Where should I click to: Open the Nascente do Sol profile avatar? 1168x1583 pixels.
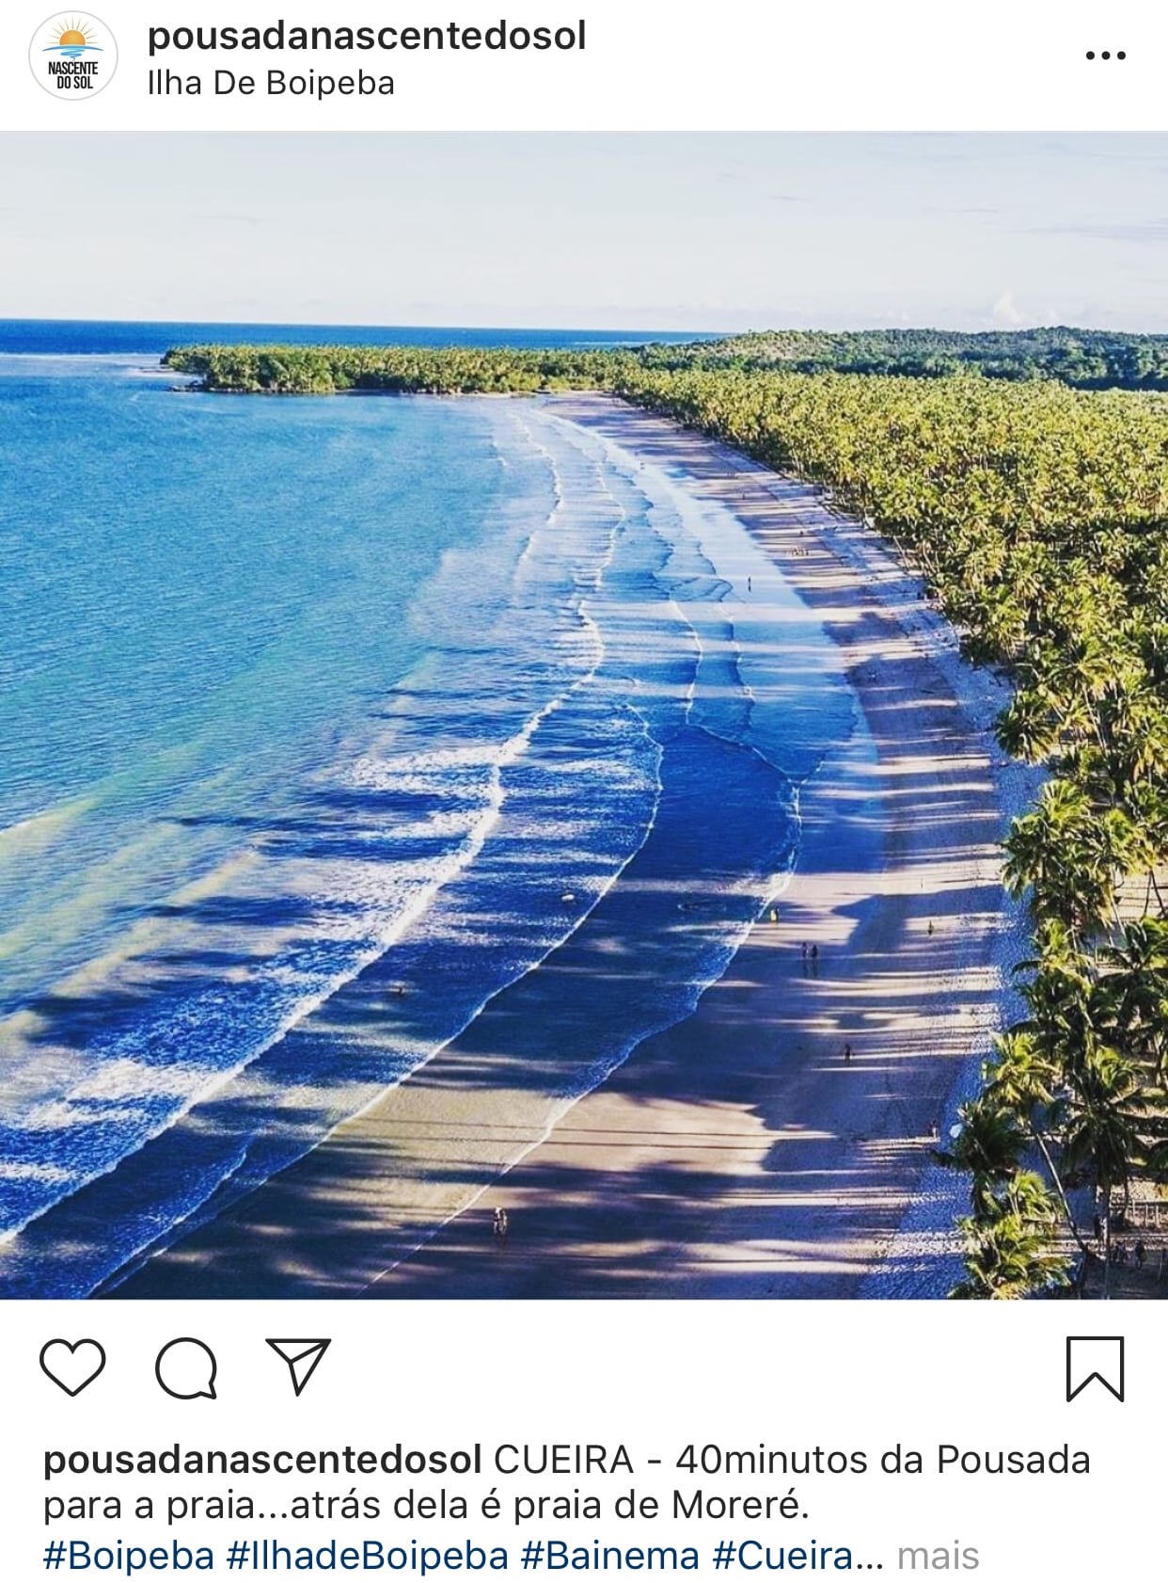point(73,56)
